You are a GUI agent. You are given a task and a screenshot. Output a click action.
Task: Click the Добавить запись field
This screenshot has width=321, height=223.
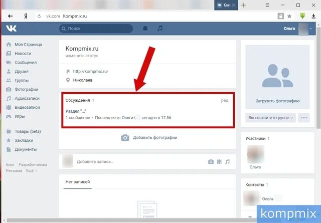pyautogui.click(x=95, y=162)
